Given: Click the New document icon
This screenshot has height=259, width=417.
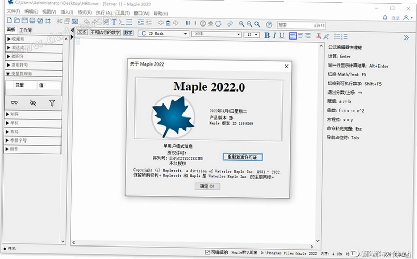Looking at the screenshot, I should pos(9,20).
